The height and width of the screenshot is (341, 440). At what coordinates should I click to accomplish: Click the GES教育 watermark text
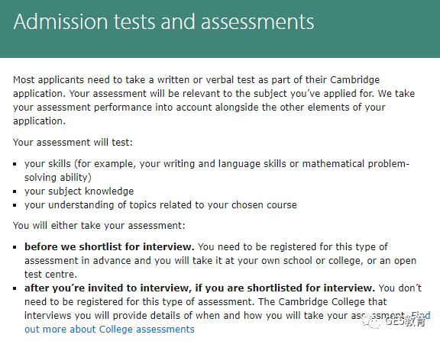[x=406, y=321]
